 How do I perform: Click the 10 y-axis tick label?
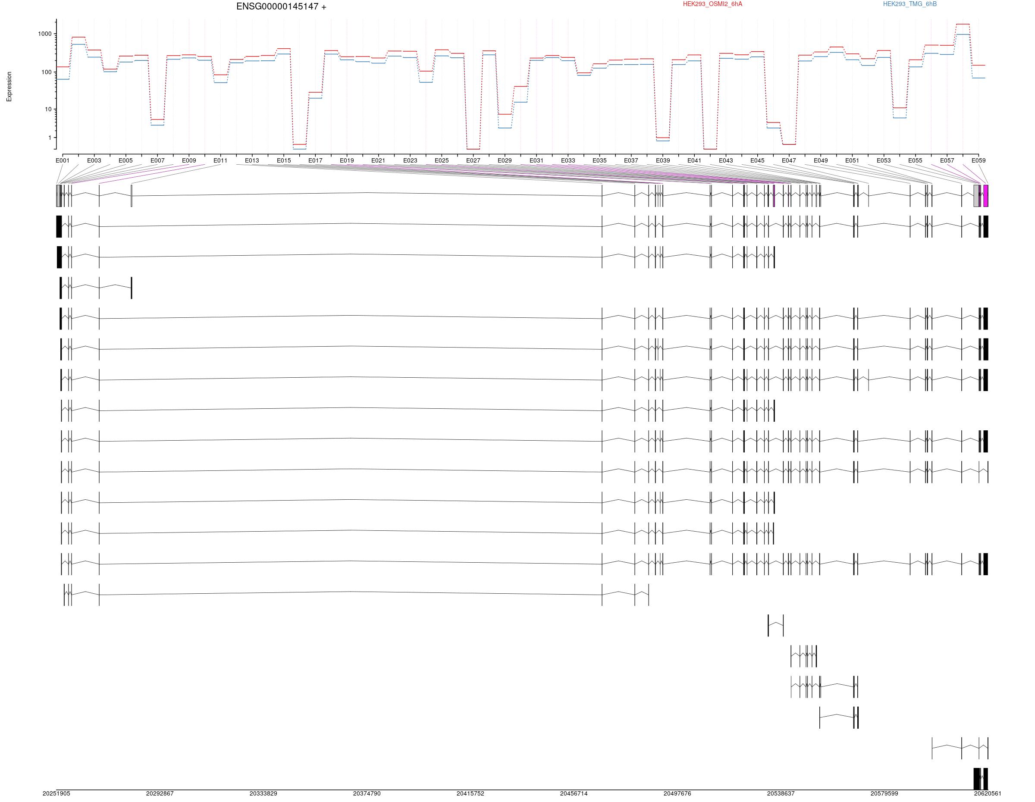click(x=48, y=110)
